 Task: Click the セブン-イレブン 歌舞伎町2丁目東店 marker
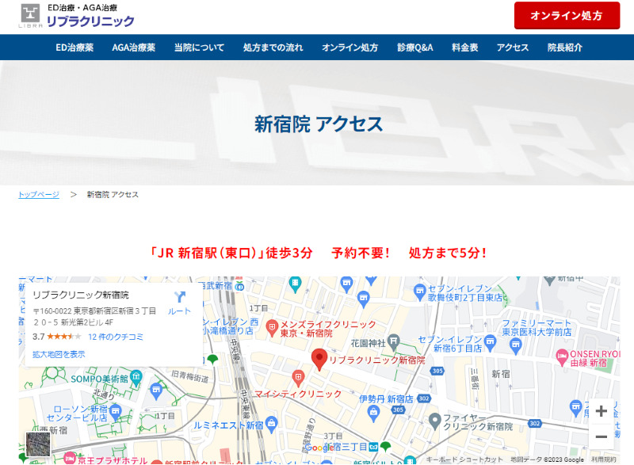click(420, 292)
